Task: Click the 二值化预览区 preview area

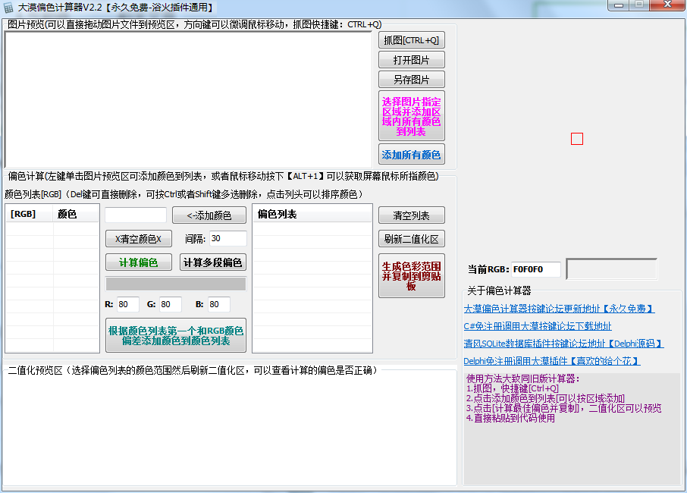Action: pos(229,429)
